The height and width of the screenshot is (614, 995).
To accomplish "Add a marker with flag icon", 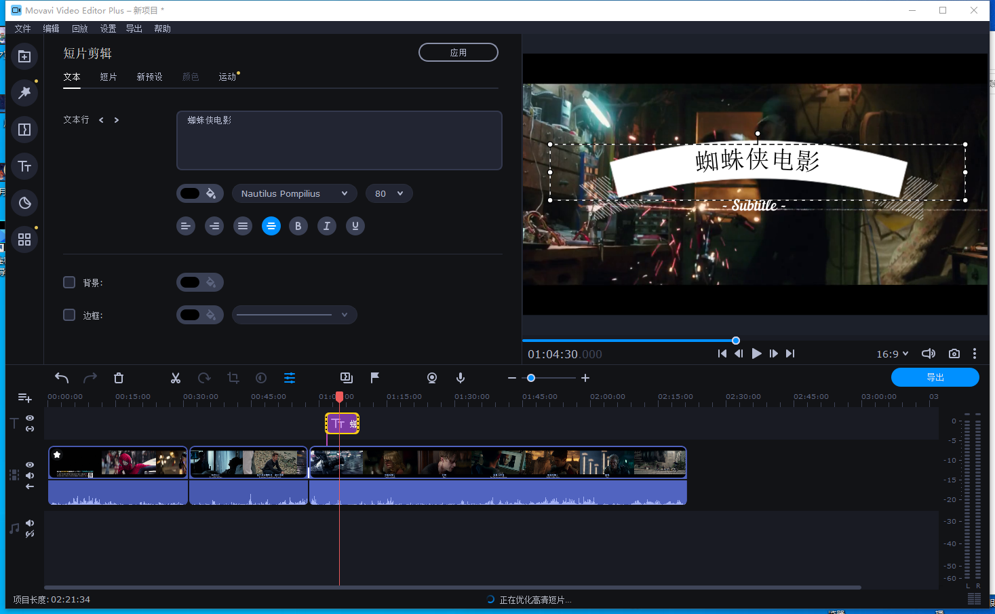I will point(375,377).
